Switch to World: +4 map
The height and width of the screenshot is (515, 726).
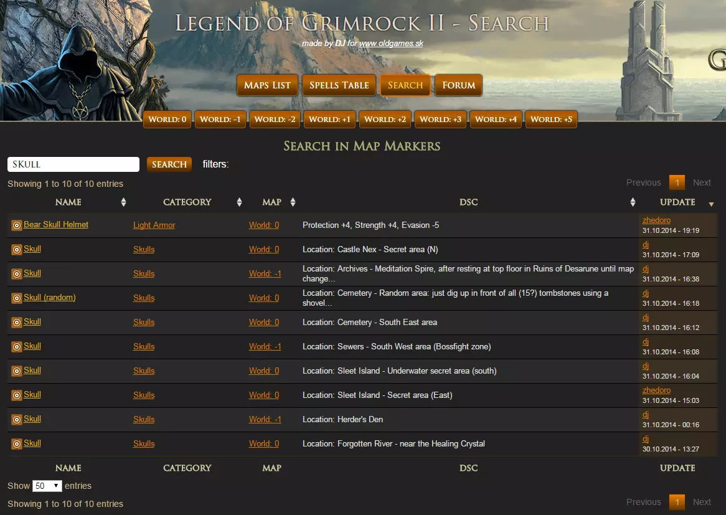point(496,120)
